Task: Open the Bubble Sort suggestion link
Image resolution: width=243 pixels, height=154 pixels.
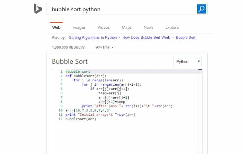Action: (186, 37)
